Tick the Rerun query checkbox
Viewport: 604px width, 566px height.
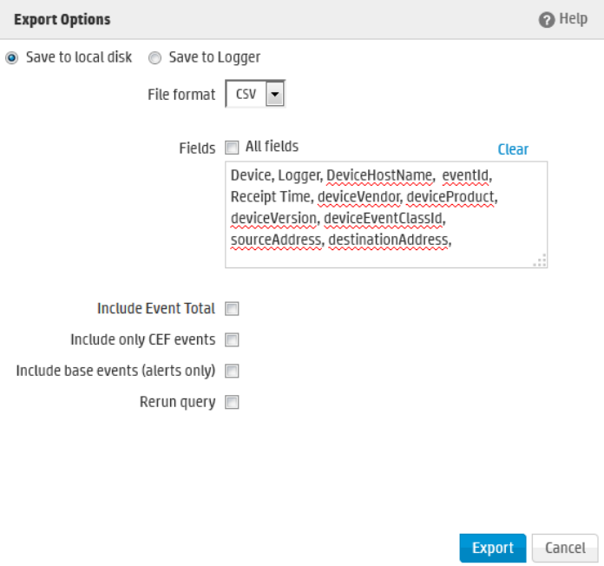233,402
